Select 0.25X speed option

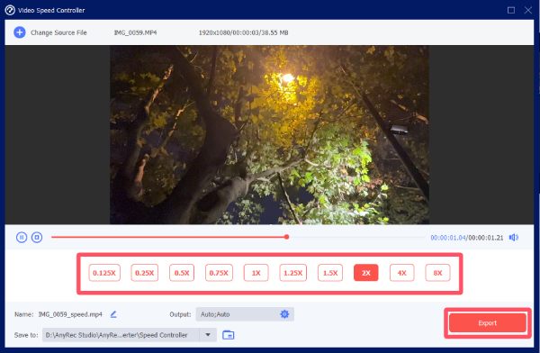145,273
